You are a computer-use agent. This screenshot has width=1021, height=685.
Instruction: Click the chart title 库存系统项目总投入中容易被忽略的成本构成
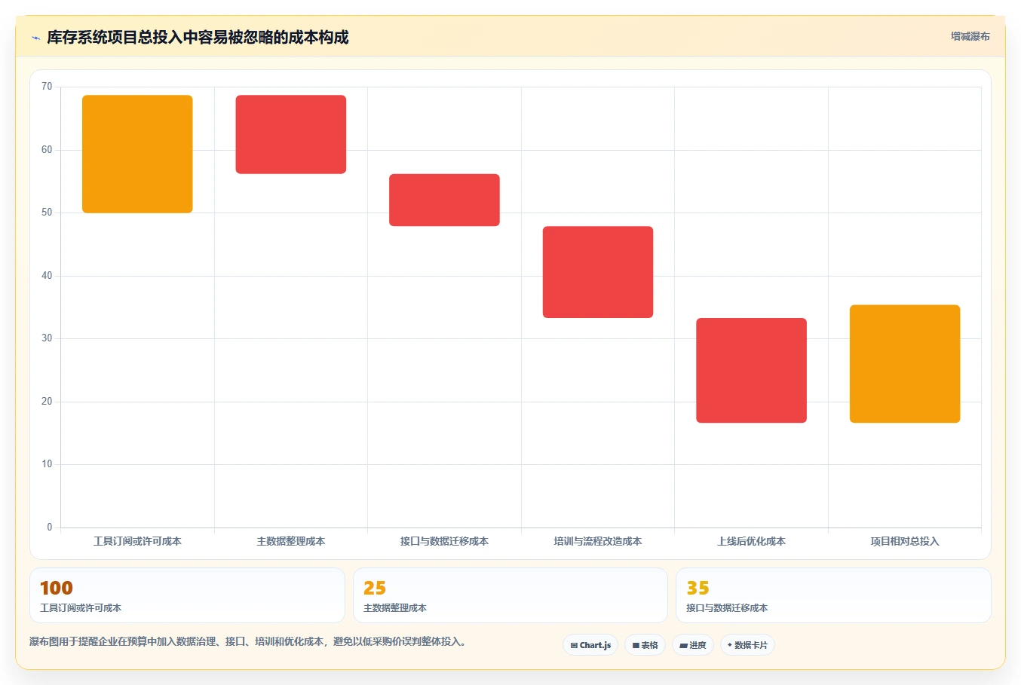198,38
